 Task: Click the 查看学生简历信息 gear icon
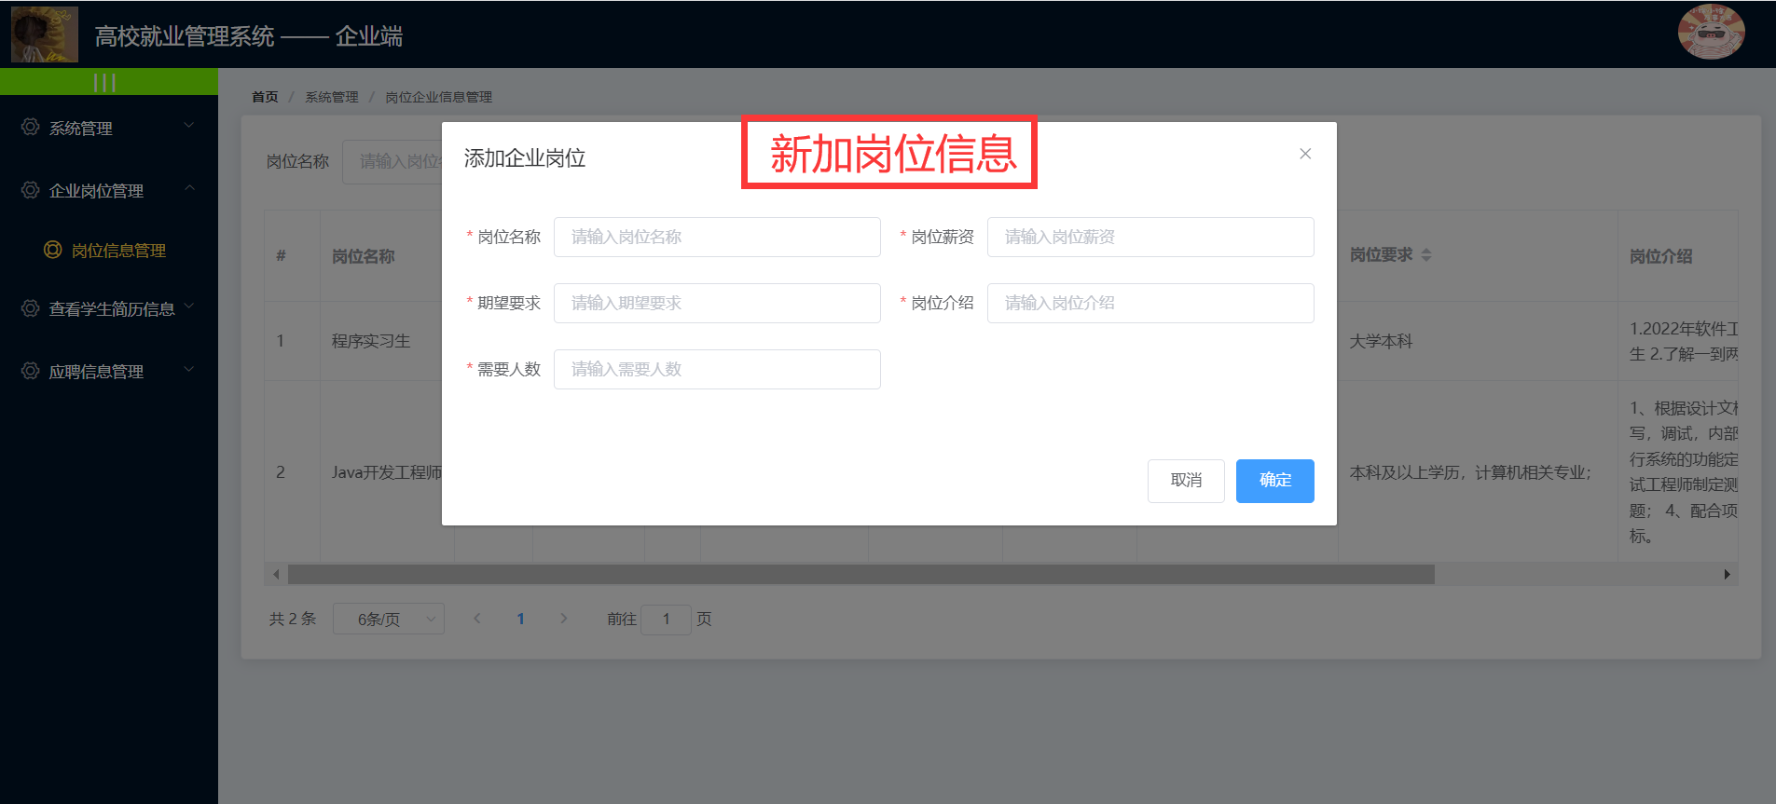(x=31, y=308)
